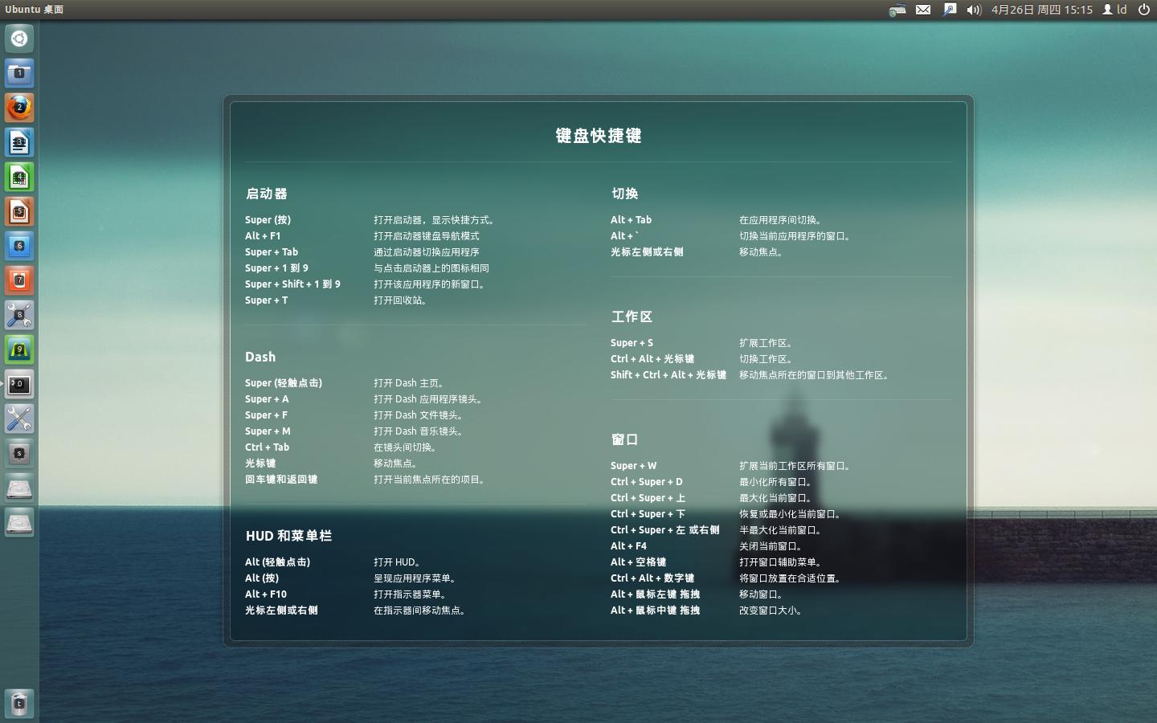Open the workspace switcher launcher icon

click(x=19, y=453)
